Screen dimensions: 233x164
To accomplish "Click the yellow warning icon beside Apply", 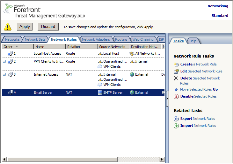I will 8,27.
